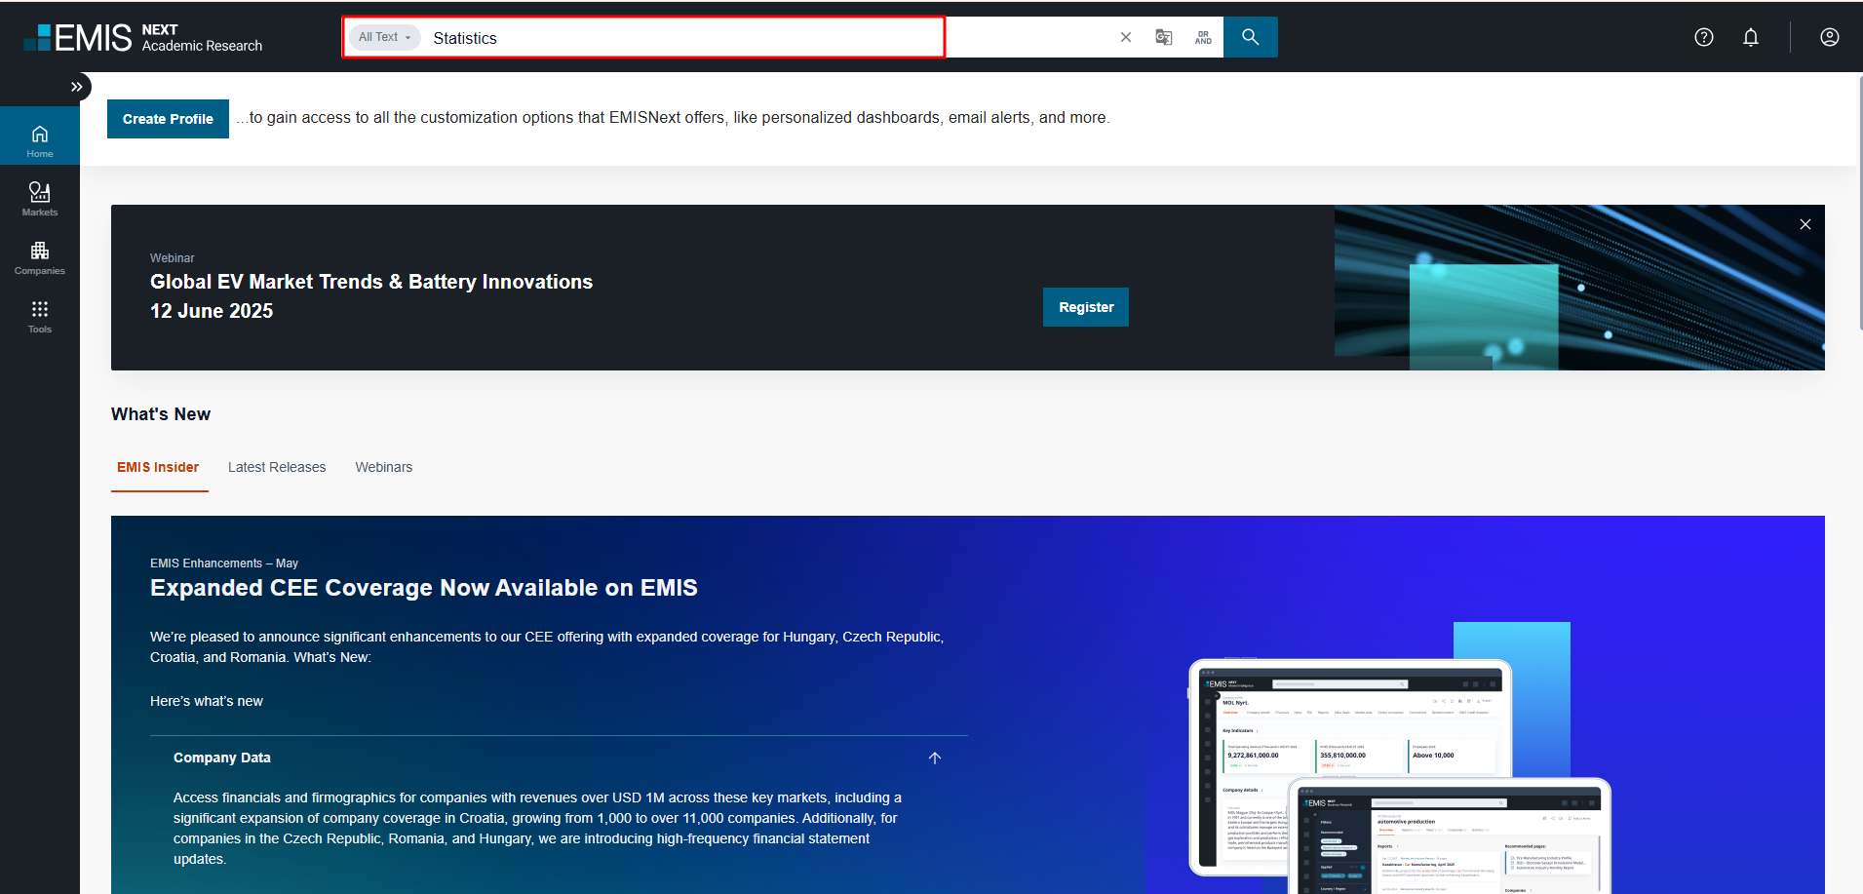The image size is (1863, 894).
Task: Switch to the Webinars tab
Action: pos(383,467)
